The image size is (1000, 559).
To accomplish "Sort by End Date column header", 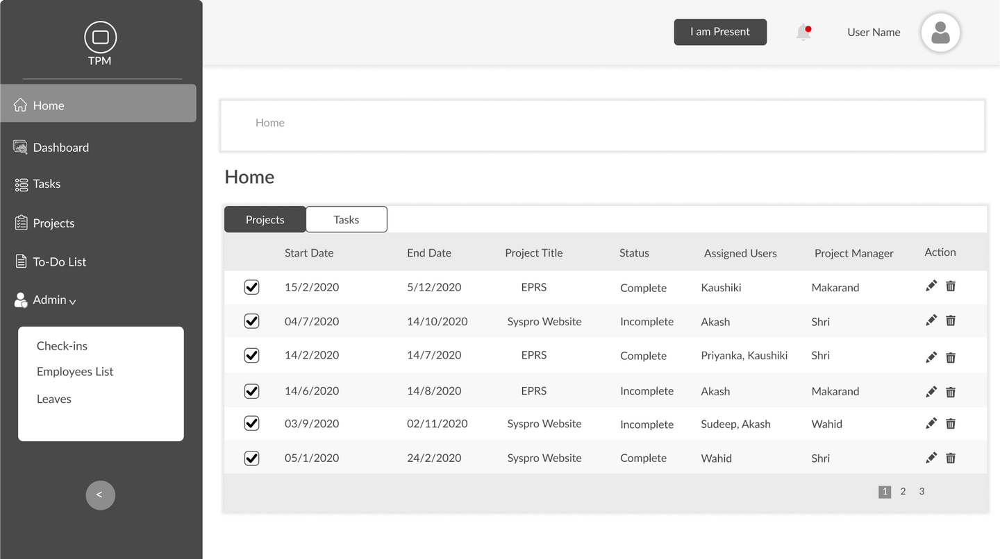I will pos(429,252).
